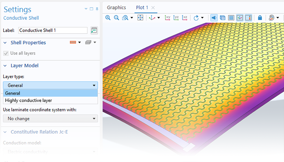
Task: Select Highly conductive layer option
Action: click(x=28, y=100)
